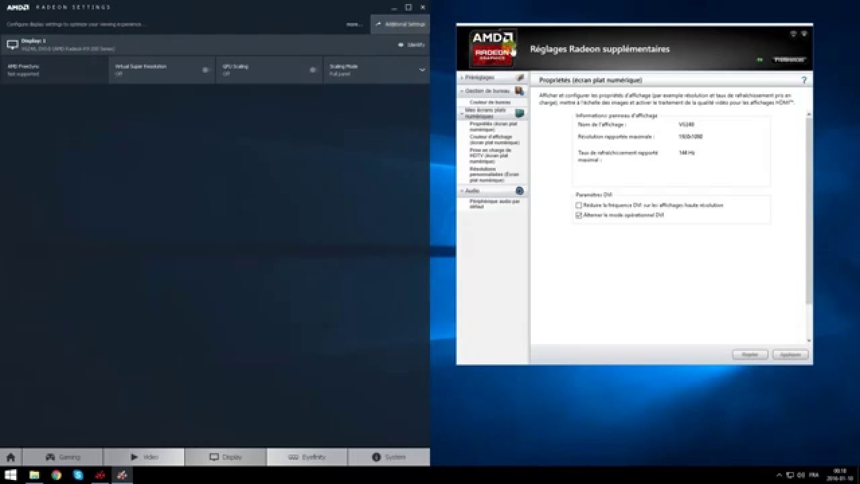
Task: Open Skype from taskbar
Action: 78,475
